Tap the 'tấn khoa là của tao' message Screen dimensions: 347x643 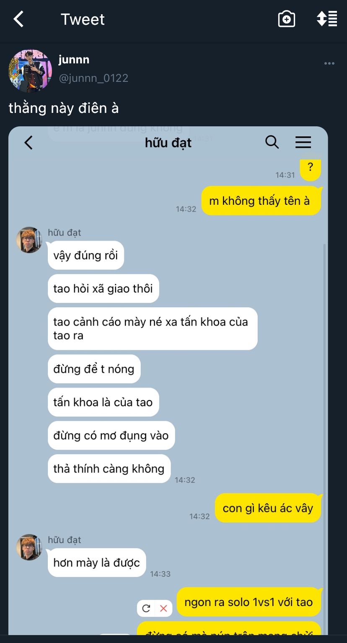pyautogui.click(x=104, y=402)
